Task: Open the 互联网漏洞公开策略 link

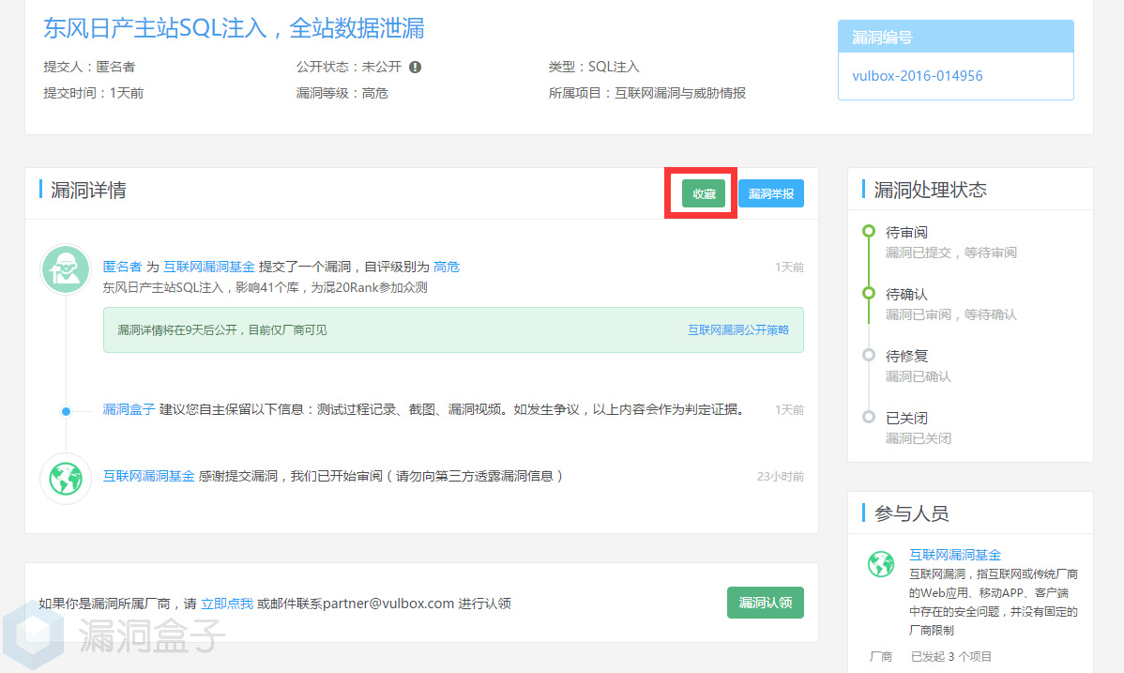Action: pyautogui.click(x=737, y=330)
